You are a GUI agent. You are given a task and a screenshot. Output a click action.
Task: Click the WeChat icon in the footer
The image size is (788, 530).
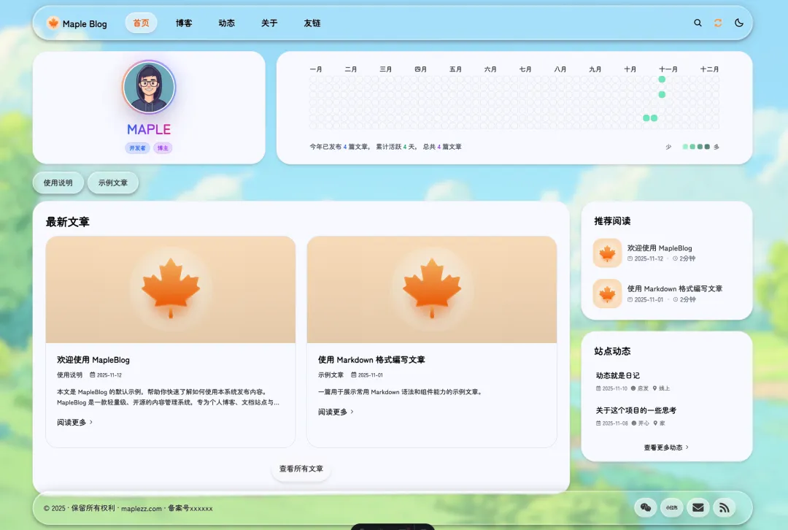click(x=645, y=507)
